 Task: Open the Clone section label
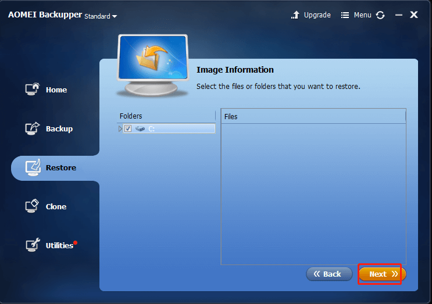[56, 206]
